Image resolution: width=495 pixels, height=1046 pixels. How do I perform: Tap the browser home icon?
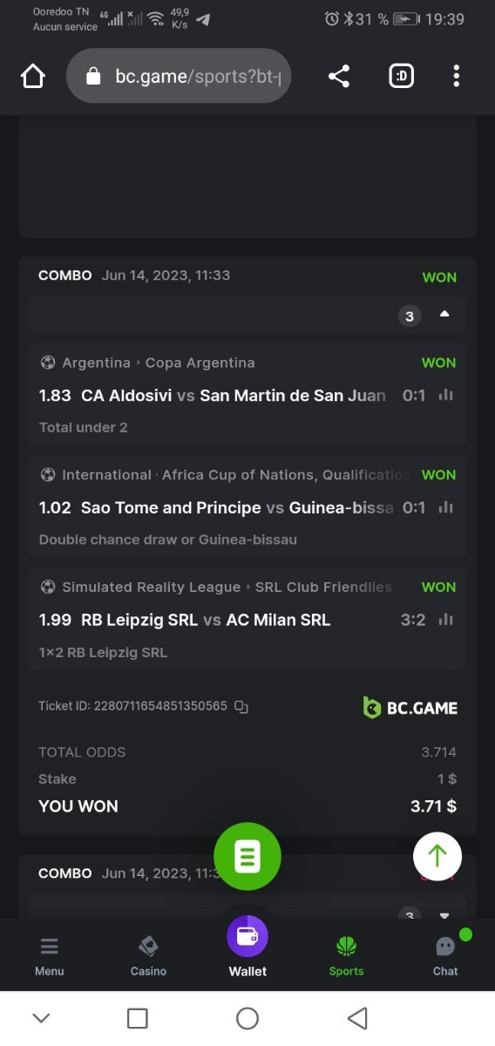click(32, 77)
